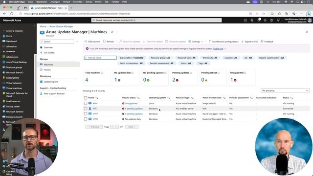313x176 pixels.
Task: Click the macOS Spotlight search icon
Action: (x=298, y=2)
